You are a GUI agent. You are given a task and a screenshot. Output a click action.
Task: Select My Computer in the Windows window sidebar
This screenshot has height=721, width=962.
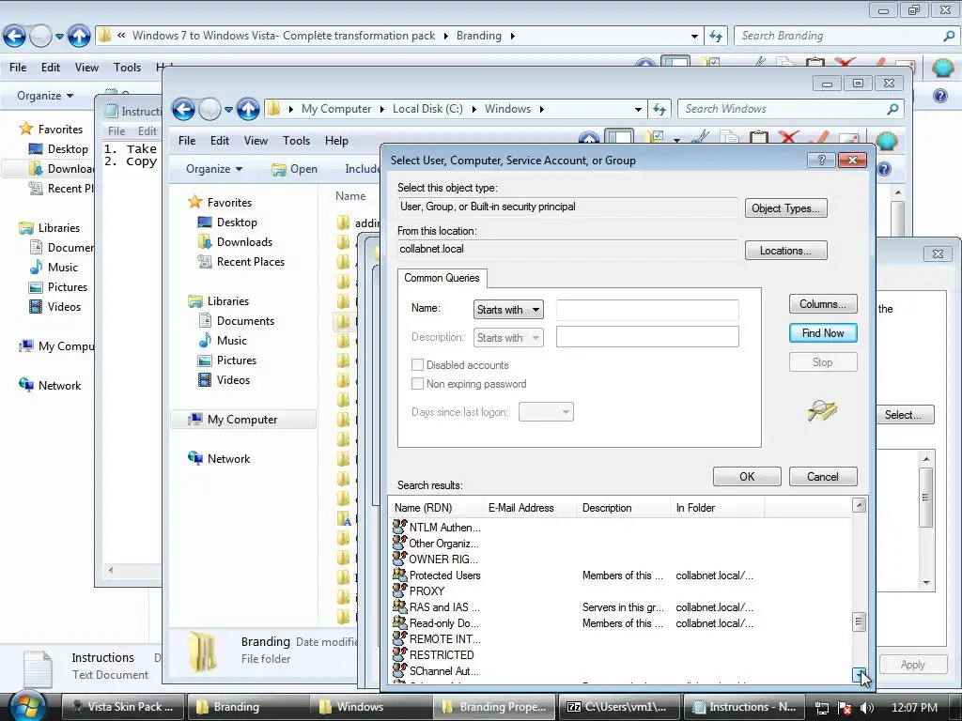point(243,420)
